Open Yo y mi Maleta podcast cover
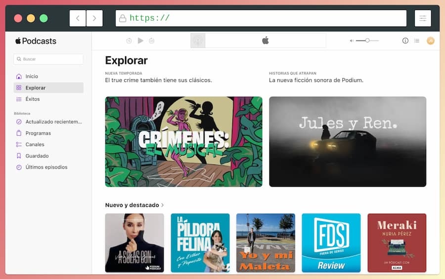The image size is (445, 279). point(266,243)
